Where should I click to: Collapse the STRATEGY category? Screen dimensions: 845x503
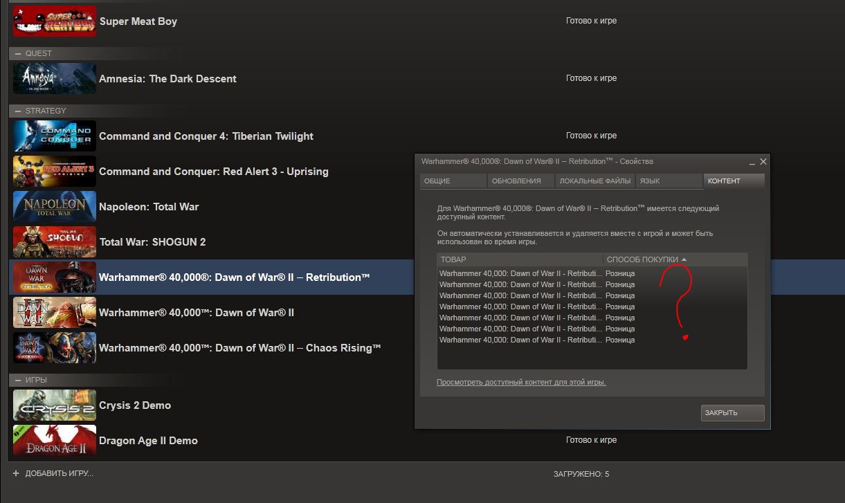tap(18, 111)
